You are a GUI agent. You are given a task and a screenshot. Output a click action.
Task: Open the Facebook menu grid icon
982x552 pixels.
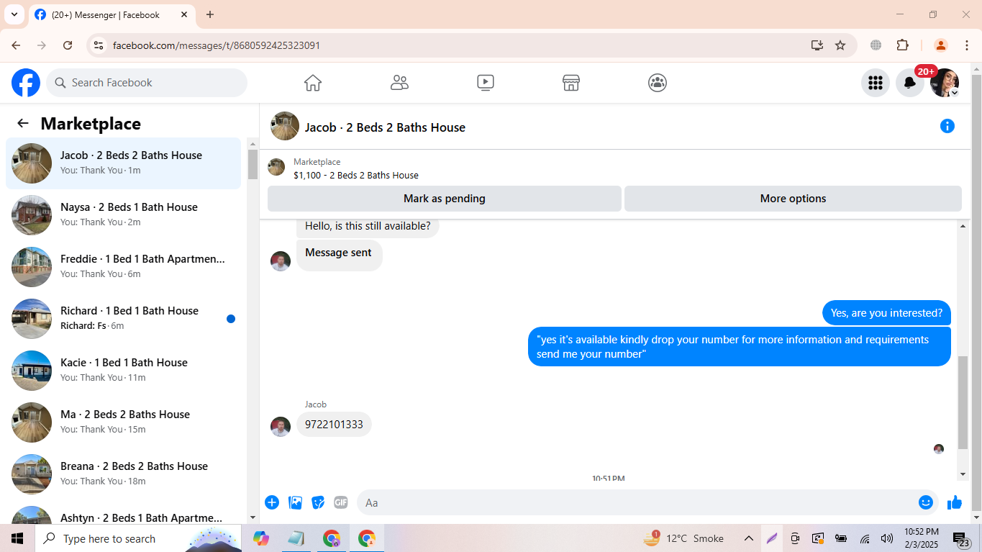[876, 83]
